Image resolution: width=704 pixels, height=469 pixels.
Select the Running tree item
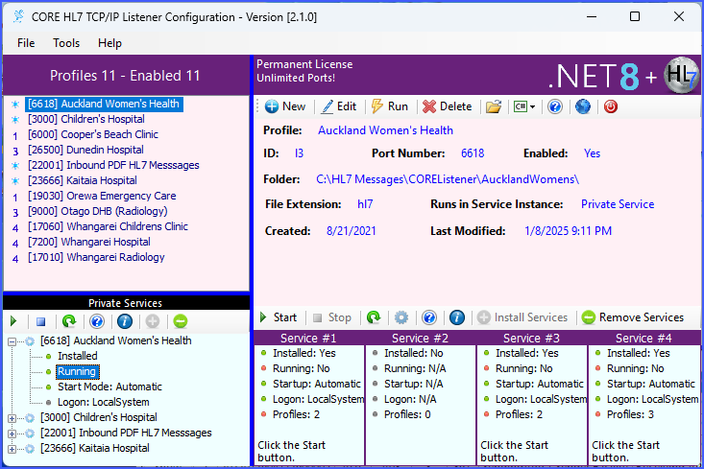77,372
